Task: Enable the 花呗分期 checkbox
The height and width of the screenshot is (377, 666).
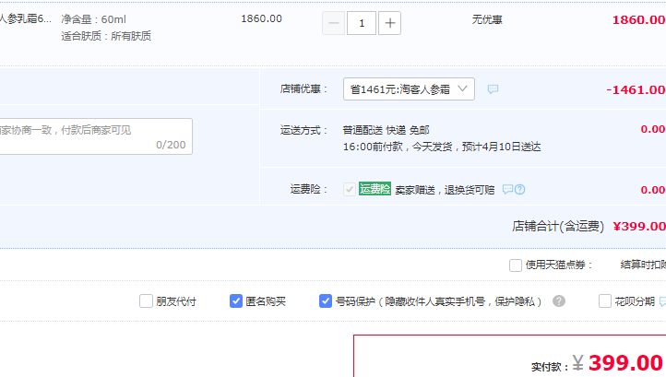Action: pos(605,301)
